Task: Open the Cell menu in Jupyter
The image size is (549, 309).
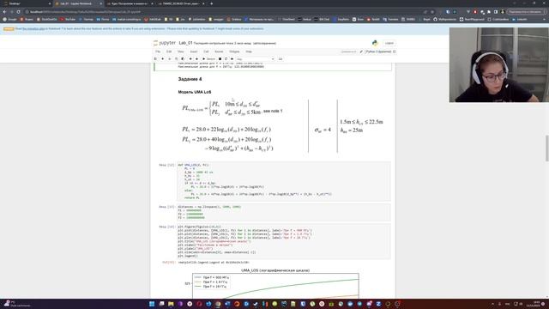Action: coord(206,51)
